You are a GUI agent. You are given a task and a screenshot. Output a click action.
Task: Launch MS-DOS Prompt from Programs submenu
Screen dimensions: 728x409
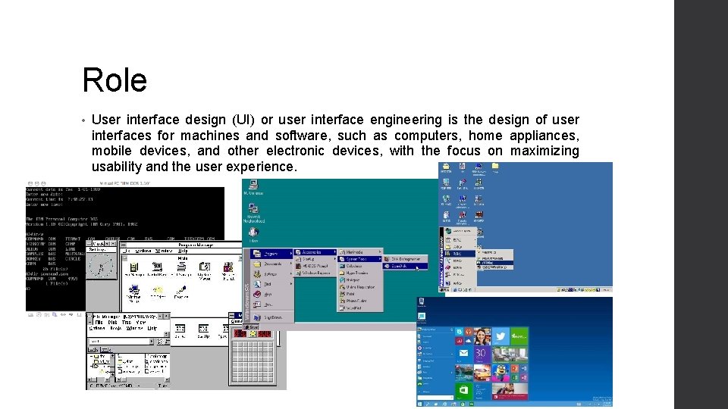[x=315, y=266]
